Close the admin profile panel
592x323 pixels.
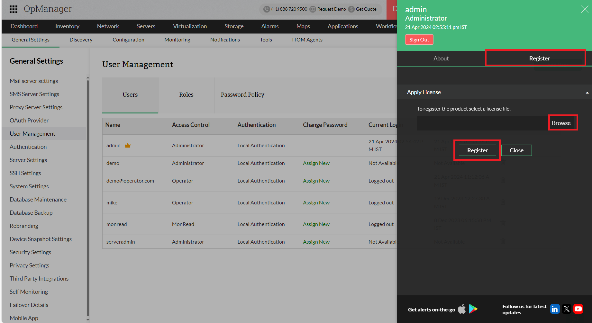(585, 9)
